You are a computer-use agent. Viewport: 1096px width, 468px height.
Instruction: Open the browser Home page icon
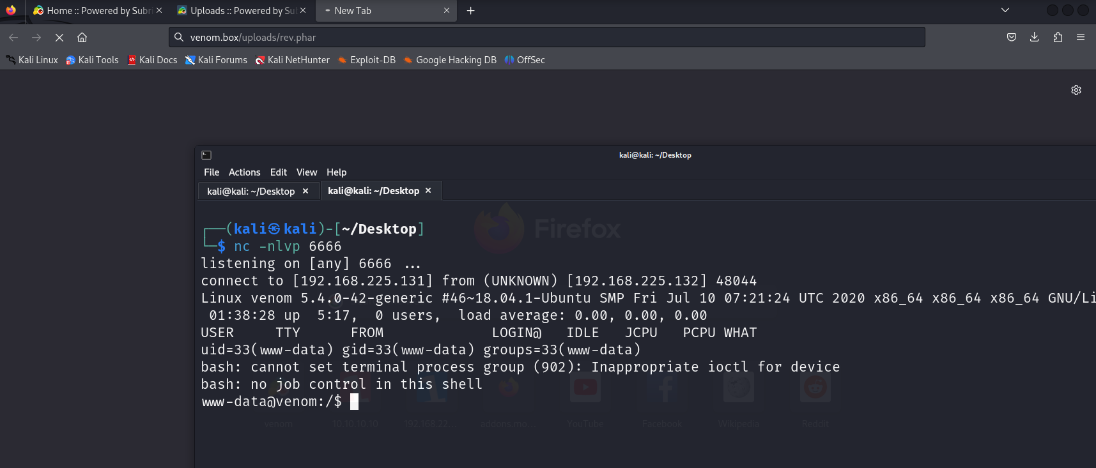tap(82, 38)
